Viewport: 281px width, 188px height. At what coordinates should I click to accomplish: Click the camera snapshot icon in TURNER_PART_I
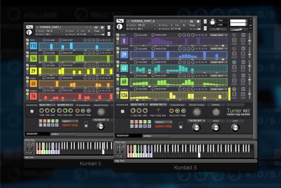[x=96, y=27]
